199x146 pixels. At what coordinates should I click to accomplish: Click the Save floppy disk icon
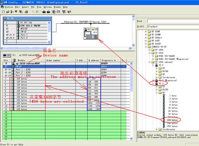[16, 12]
